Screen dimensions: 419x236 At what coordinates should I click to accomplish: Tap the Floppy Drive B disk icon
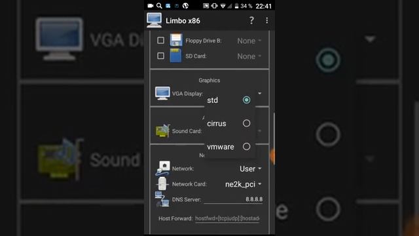pos(176,40)
